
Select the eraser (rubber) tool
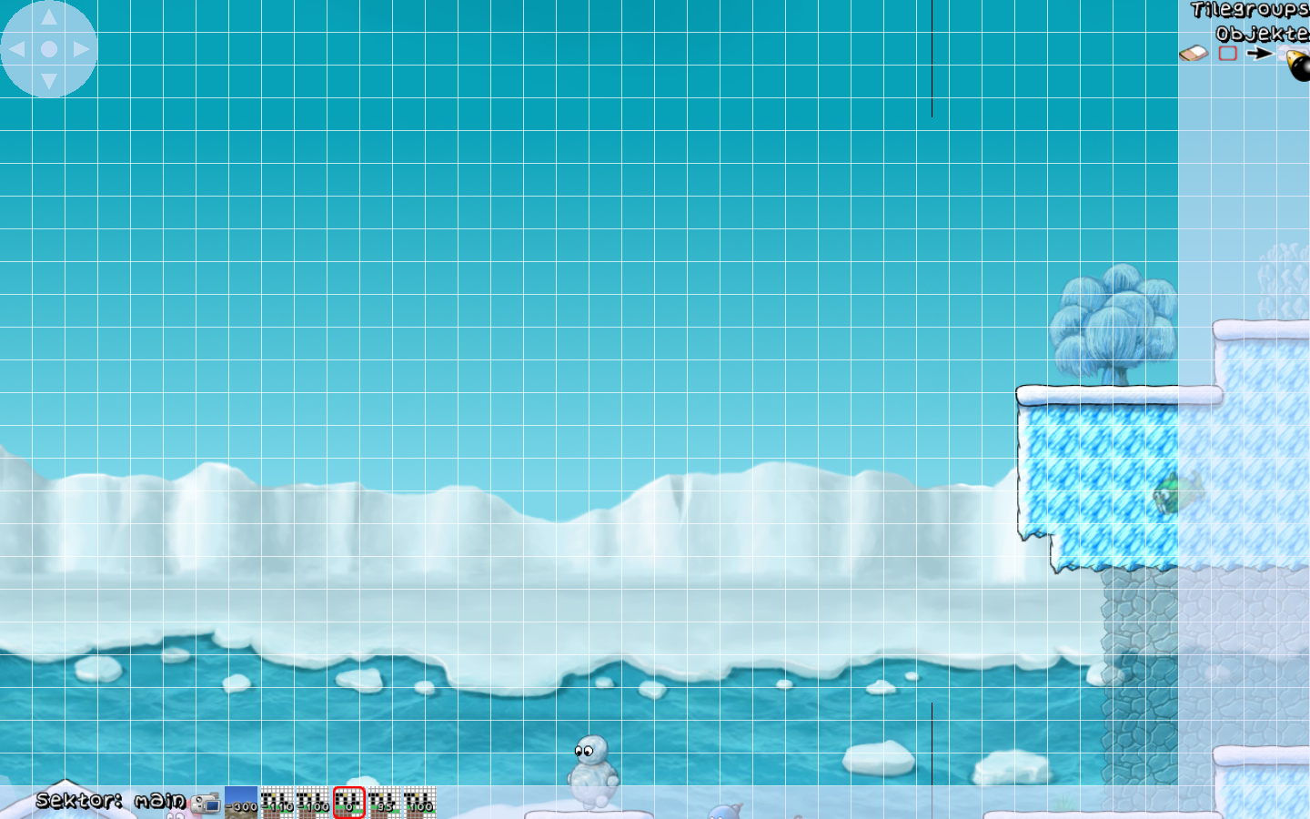point(1194,54)
